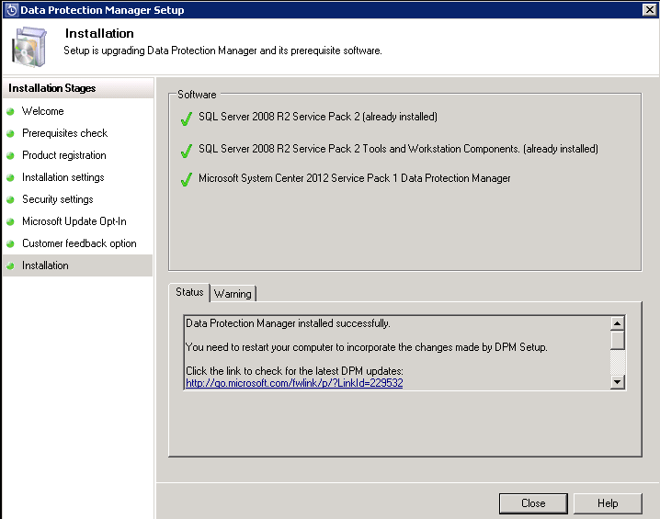Click checkmark beside System Center 2012 Data Protection Manager

pos(187,179)
